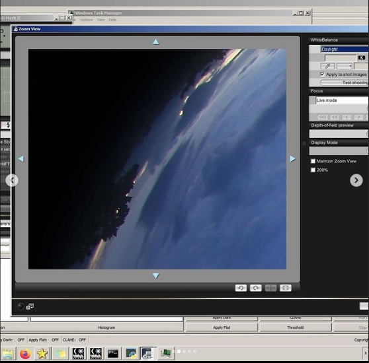Open the command prompt from the taskbar

pos(113,354)
